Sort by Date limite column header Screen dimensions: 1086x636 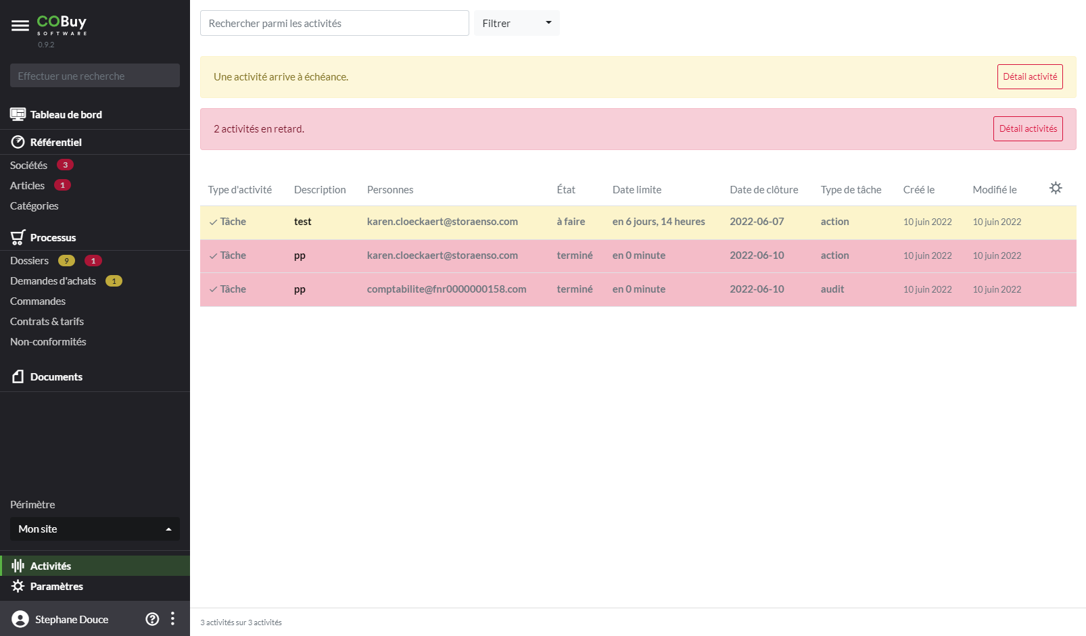[636, 190]
